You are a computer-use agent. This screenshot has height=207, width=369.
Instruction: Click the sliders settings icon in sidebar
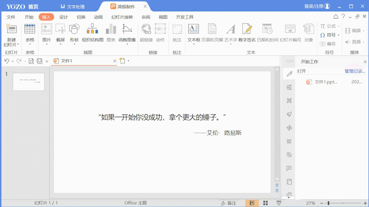tap(289, 87)
